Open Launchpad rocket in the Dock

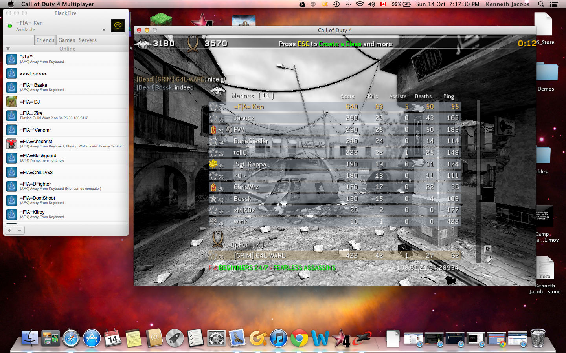point(175,338)
